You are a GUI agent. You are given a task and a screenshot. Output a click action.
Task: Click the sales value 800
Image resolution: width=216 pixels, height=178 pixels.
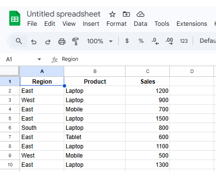click(147, 127)
